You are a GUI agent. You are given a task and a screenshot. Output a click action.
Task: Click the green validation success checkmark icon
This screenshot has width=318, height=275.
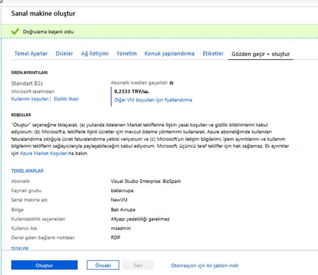[16, 32]
